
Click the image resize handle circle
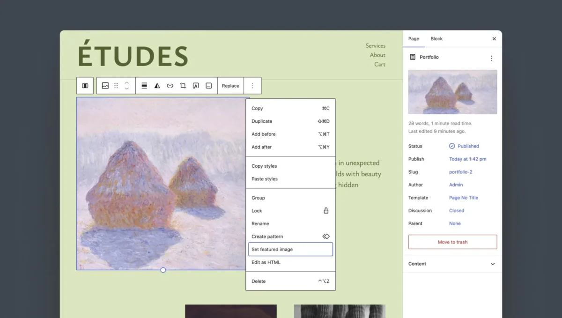click(163, 270)
